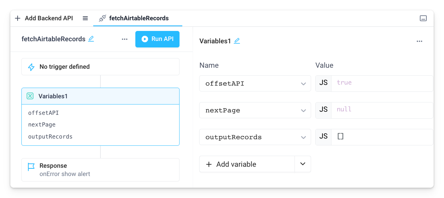The height and width of the screenshot is (198, 444).
Task: Click the flag icon on the Response block
Action: coord(31,167)
